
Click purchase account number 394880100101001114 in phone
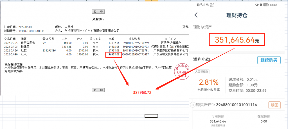pos(236,105)
